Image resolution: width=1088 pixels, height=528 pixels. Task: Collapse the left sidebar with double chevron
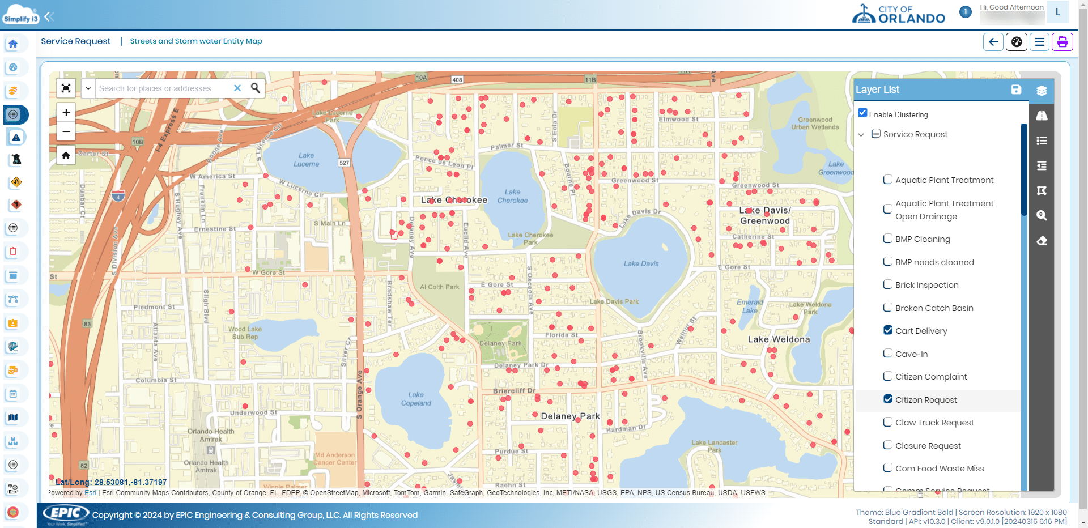[49, 16]
